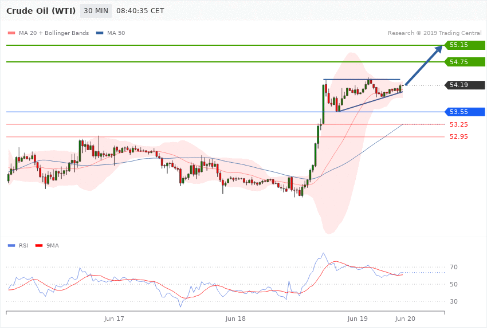Click the RSI legend label
The height and width of the screenshot is (330, 487).
(x=23, y=246)
